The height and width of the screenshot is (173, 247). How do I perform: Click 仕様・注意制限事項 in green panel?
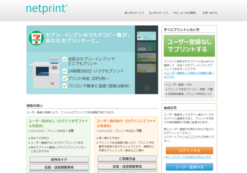tap(59, 167)
